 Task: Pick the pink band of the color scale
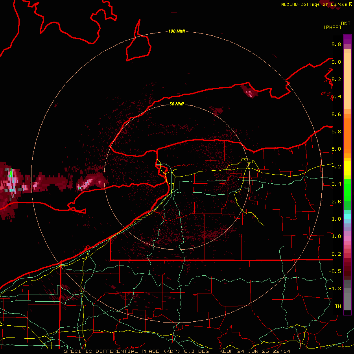click(347, 238)
